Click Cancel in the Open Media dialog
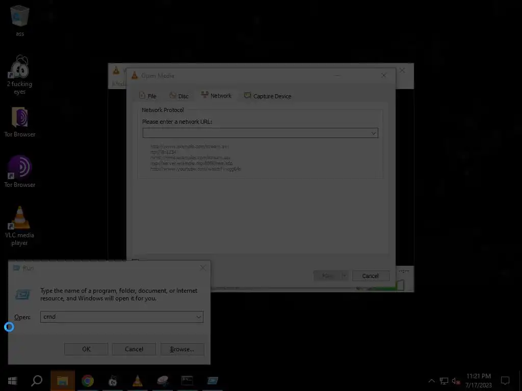 pyautogui.click(x=371, y=275)
